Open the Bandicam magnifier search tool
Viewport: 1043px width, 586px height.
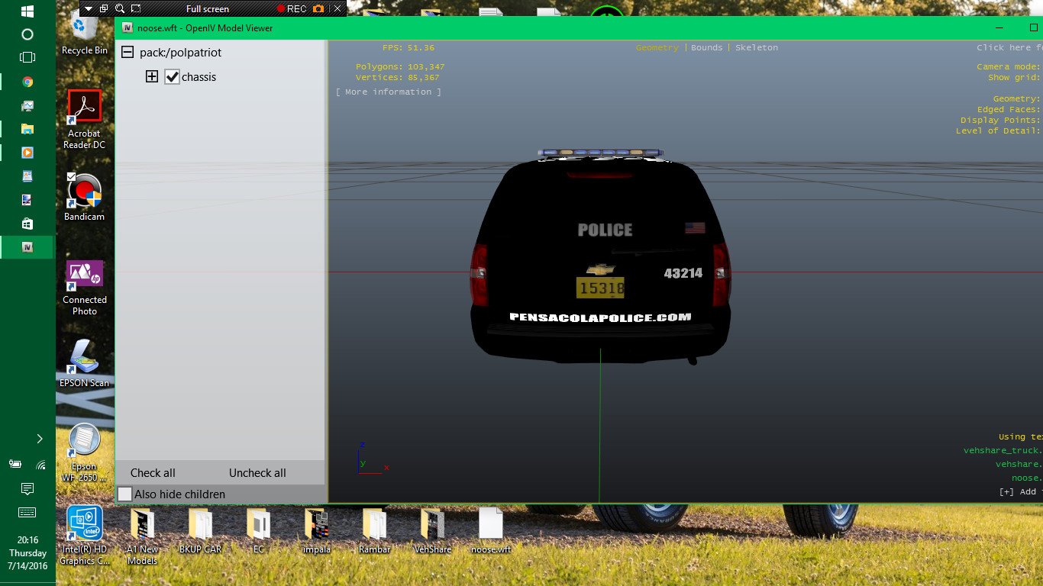tap(120, 9)
